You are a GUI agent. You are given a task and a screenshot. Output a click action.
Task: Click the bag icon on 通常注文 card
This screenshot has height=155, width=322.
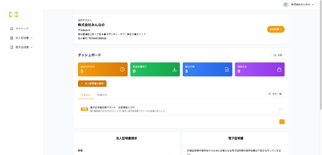click(x=279, y=70)
